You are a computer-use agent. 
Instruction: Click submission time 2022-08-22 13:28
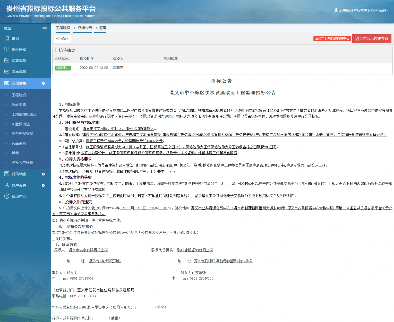[x=94, y=68]
